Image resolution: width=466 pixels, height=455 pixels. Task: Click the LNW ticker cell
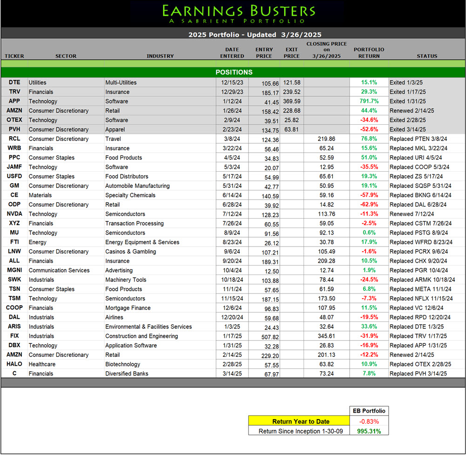pyautogui.click(x=14, y=251)
